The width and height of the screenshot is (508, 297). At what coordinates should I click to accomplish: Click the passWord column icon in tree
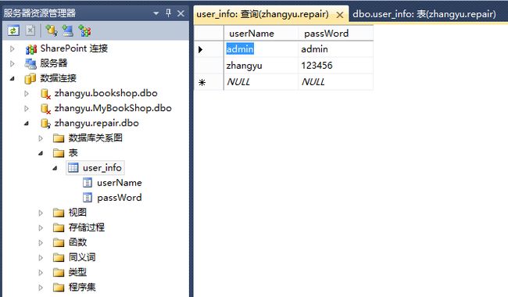click(88, 198)
